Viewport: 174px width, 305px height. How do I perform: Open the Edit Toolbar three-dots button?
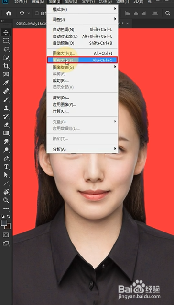coord(6,208)
